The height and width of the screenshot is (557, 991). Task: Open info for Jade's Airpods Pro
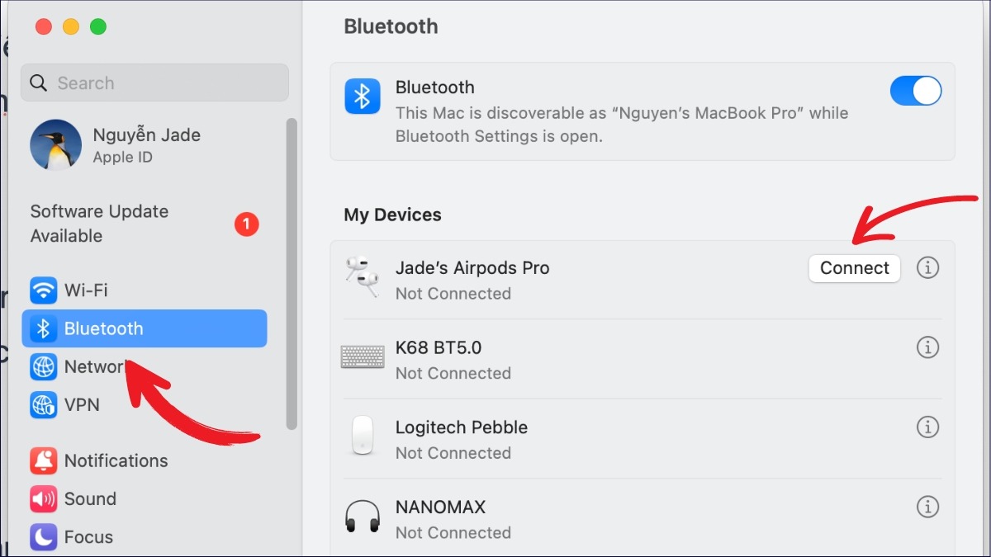[928, 268]
